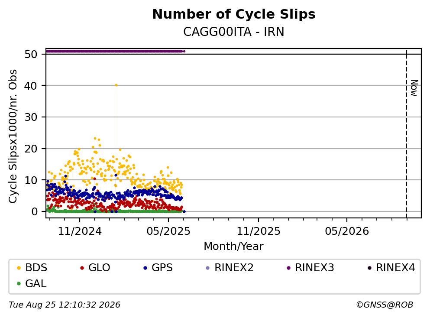Viewport: 430px width, 318px height.
Task: Click the 05/2026 x-axis label
Action: click(x=347, y=231)
